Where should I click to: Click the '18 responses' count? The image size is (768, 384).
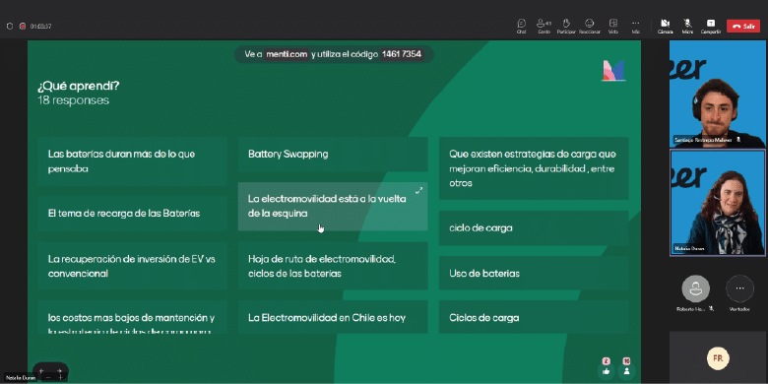coord(74,100)
